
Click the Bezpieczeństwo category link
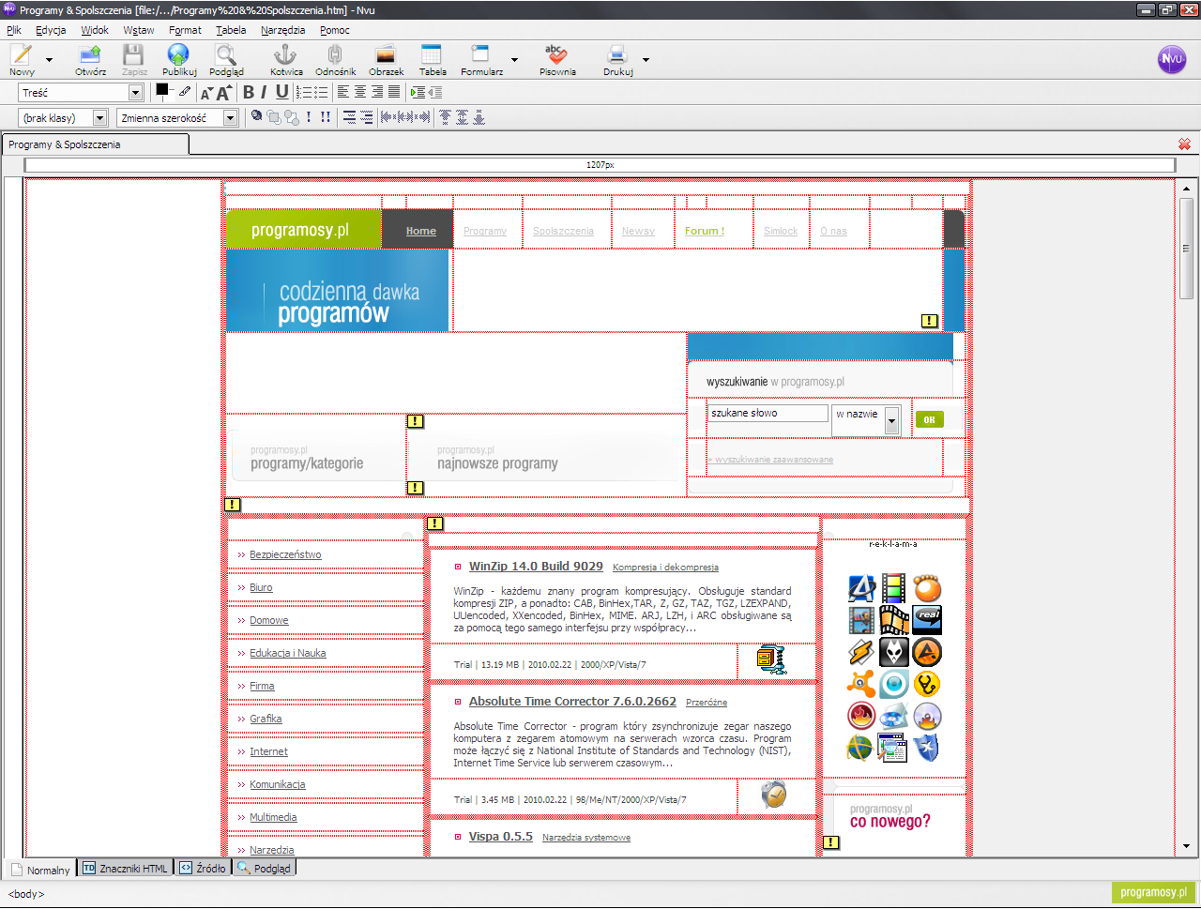point(285,555)
